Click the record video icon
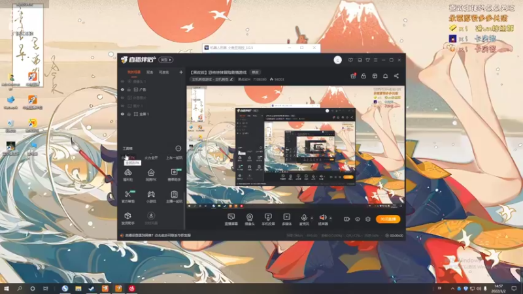Screen dimensions: 523x294 point(347,219)
